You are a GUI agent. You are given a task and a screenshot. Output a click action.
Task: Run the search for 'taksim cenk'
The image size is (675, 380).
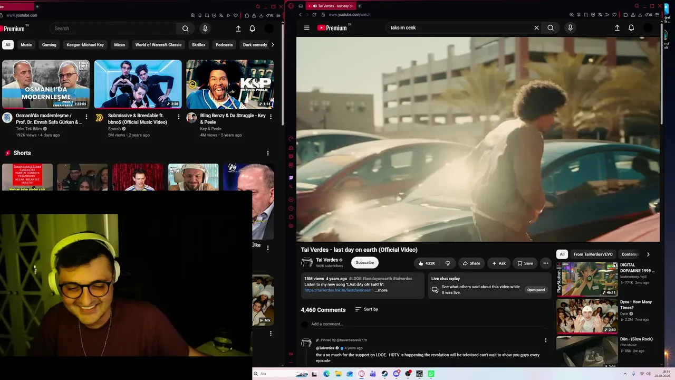pyautogui.click(x=551, y=28)
